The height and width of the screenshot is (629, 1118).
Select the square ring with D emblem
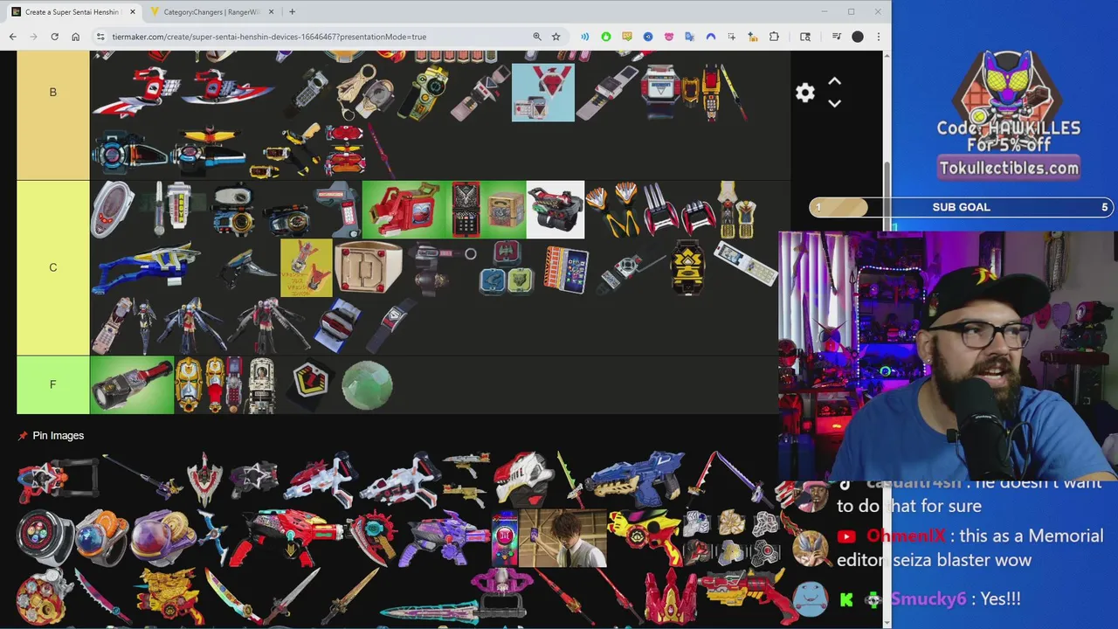tap(368, 267)
